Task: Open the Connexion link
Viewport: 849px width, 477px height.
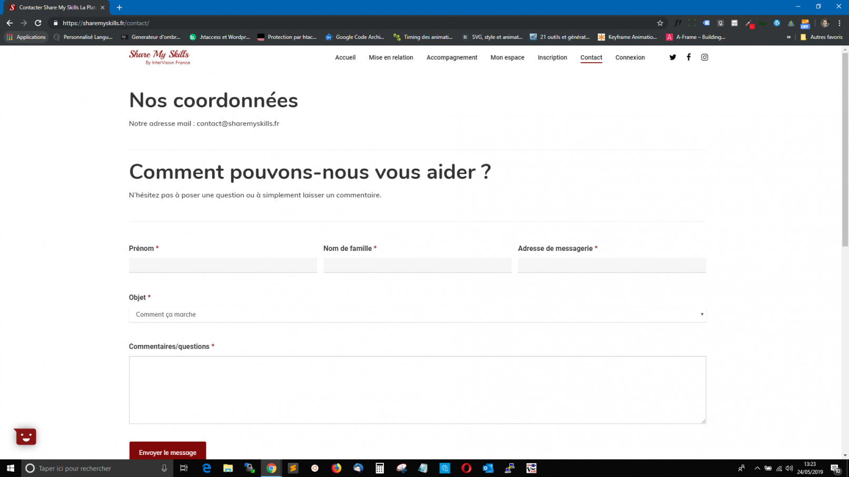Action: [630, 58]
